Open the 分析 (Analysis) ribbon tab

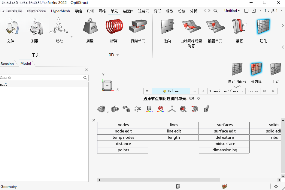click(x=193, y=11)
